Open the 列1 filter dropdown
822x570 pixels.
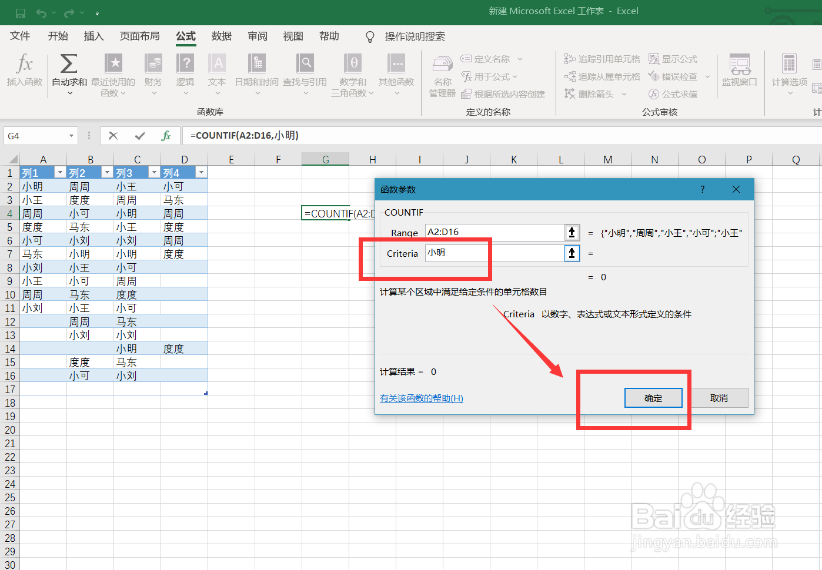(x=60, y=172)
